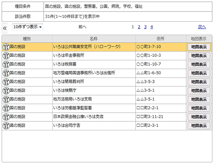Click address ○○町3-7-10

[149, 47]
